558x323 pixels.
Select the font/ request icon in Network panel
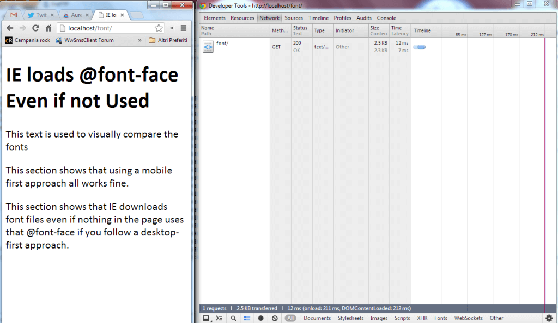(208, 47)
